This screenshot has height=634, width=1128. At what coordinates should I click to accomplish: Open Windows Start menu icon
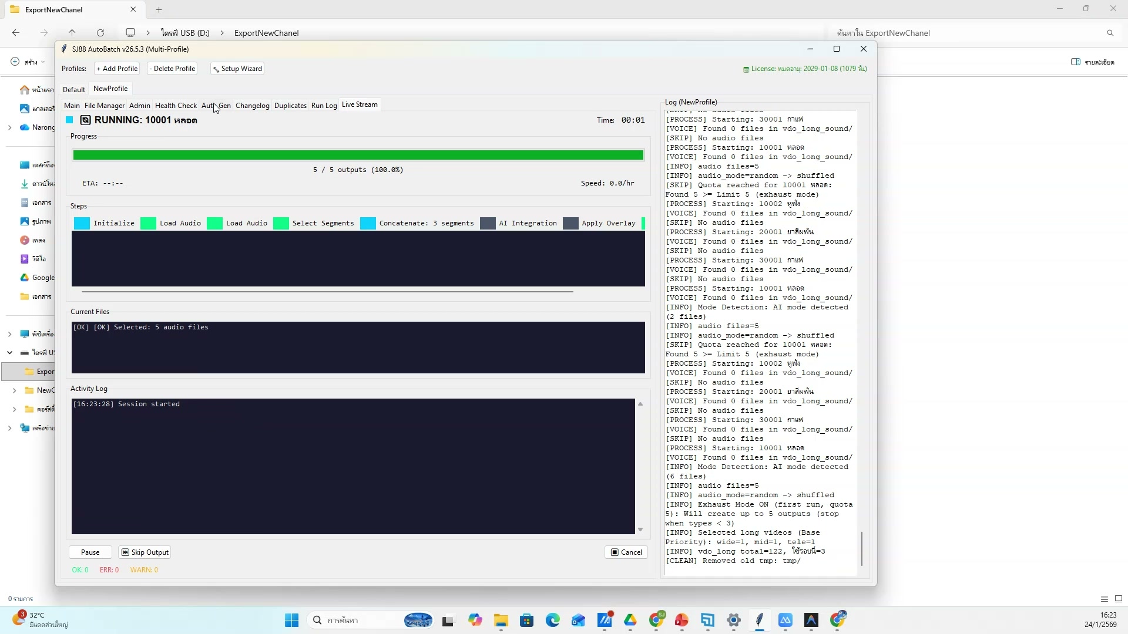tap(291, 620)
